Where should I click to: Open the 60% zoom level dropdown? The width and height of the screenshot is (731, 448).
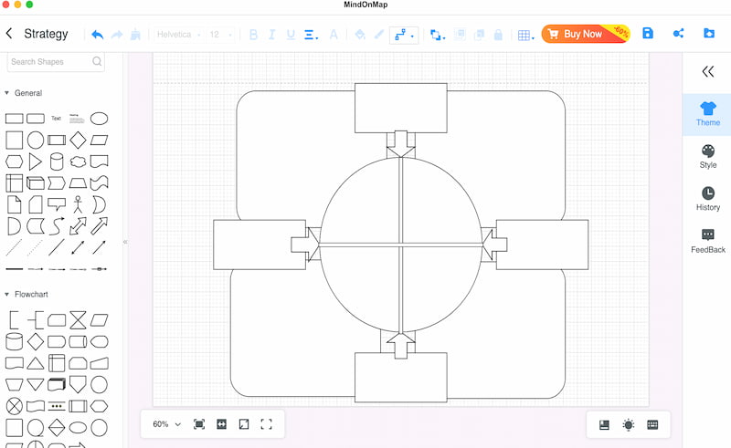point(166,424)
